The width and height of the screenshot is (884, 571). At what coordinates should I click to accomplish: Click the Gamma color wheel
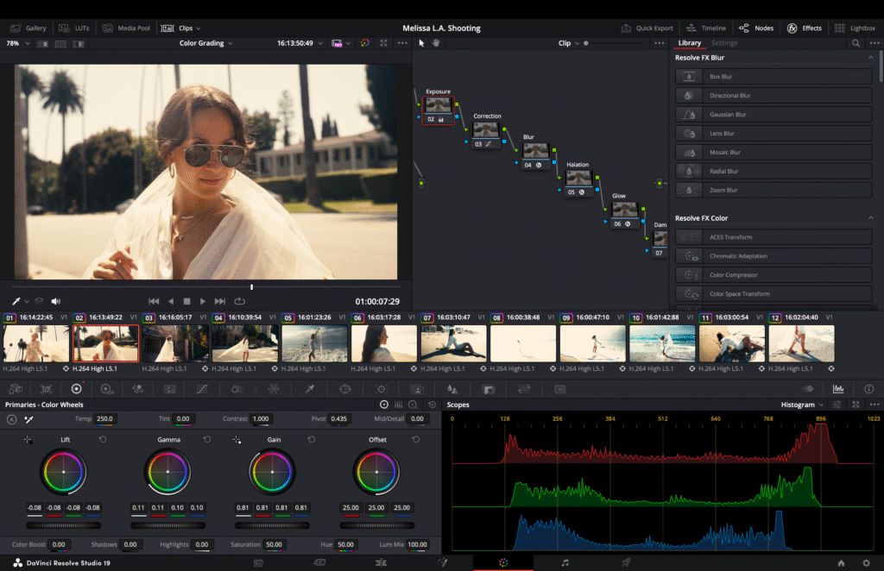point(168,473)
